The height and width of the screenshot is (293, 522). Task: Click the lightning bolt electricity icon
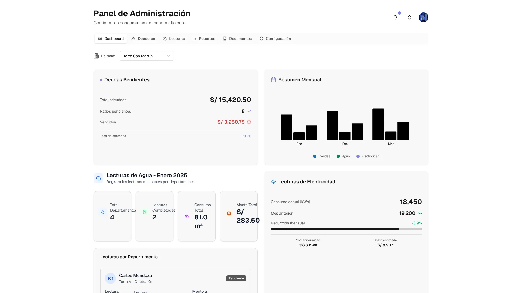(274, 182)
